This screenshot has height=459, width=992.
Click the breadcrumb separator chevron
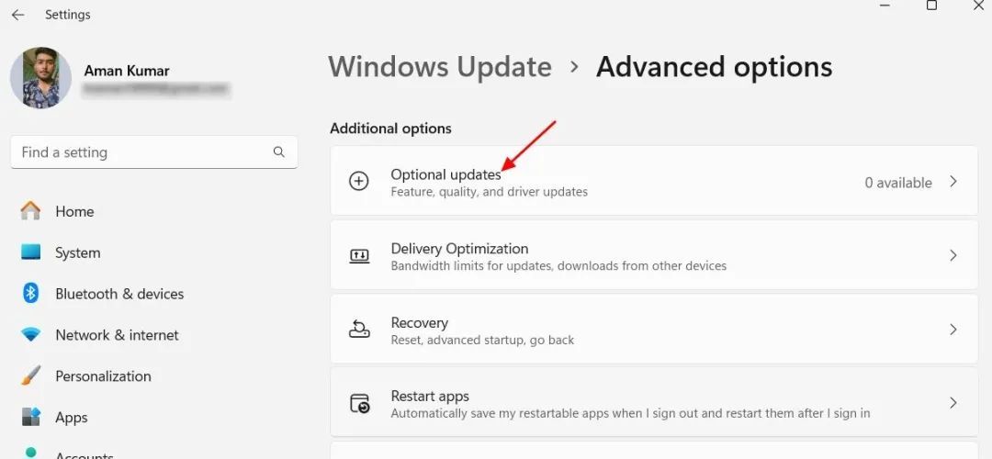(574, 66)
